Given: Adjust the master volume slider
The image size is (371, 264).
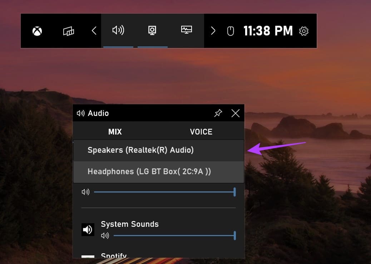Looking at the screenshot, I should click(x=164, y=192).
